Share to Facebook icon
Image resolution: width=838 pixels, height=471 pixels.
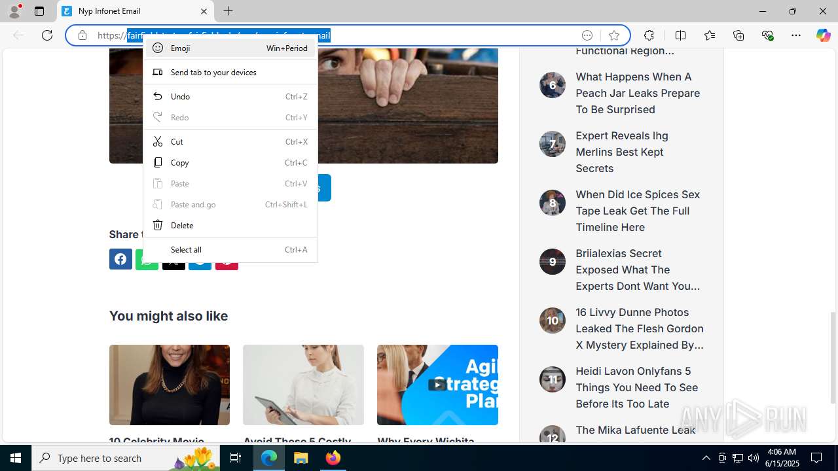coord(120,259)
